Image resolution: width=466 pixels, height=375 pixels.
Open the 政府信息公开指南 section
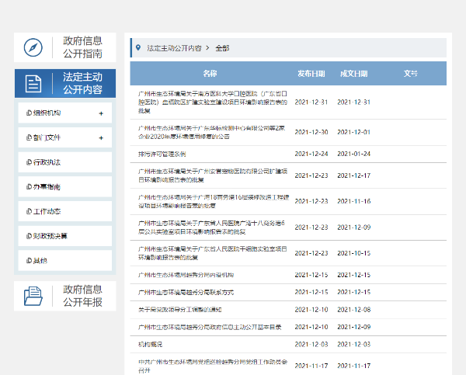[82, 47]
